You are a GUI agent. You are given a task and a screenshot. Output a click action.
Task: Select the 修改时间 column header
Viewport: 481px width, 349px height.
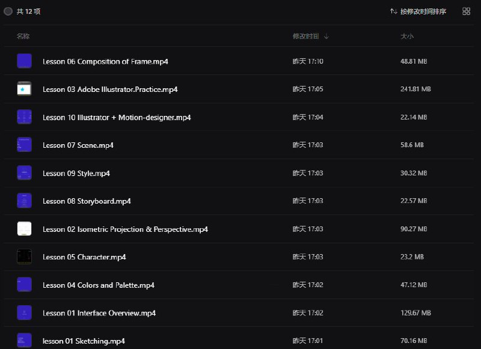click(305, 36)
